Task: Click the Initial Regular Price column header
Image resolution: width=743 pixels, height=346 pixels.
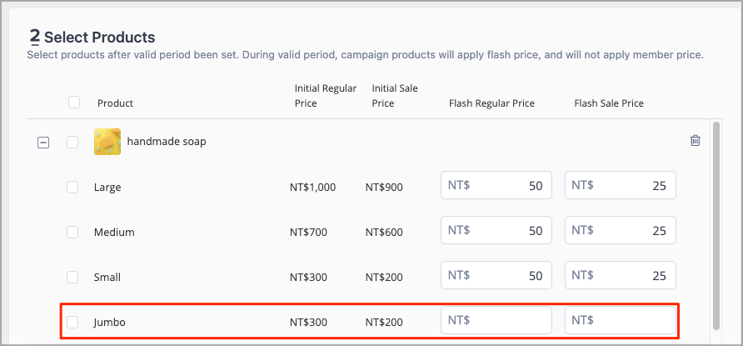Action: [326, 96]
